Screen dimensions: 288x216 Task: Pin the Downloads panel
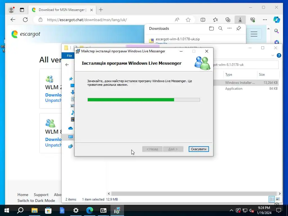click(x=238, y=28)
